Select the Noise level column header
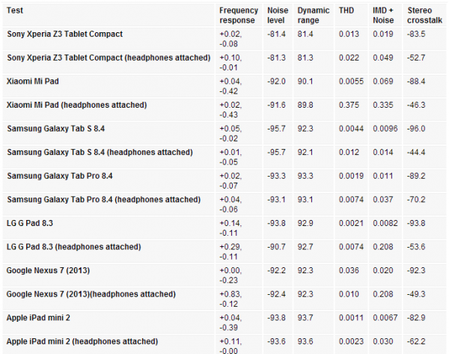449x354 pixels. [278, 16]
